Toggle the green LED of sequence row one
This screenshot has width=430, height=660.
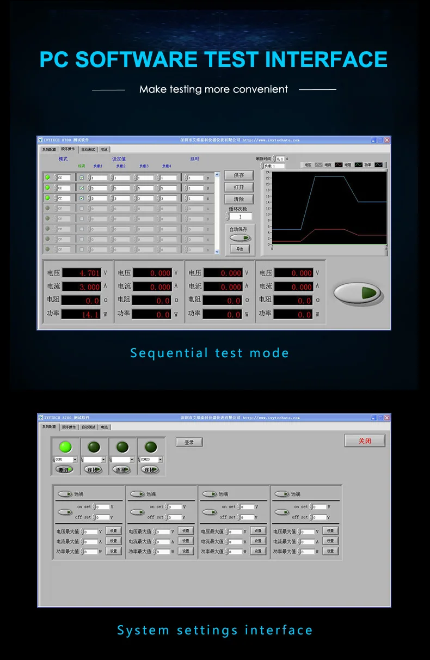[x=47, y=178]
